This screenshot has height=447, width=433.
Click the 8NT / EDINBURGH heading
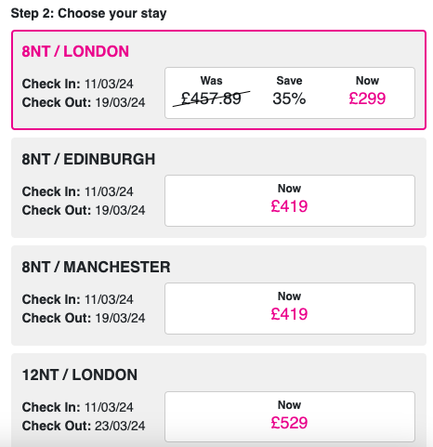click(x=88, y=159)
